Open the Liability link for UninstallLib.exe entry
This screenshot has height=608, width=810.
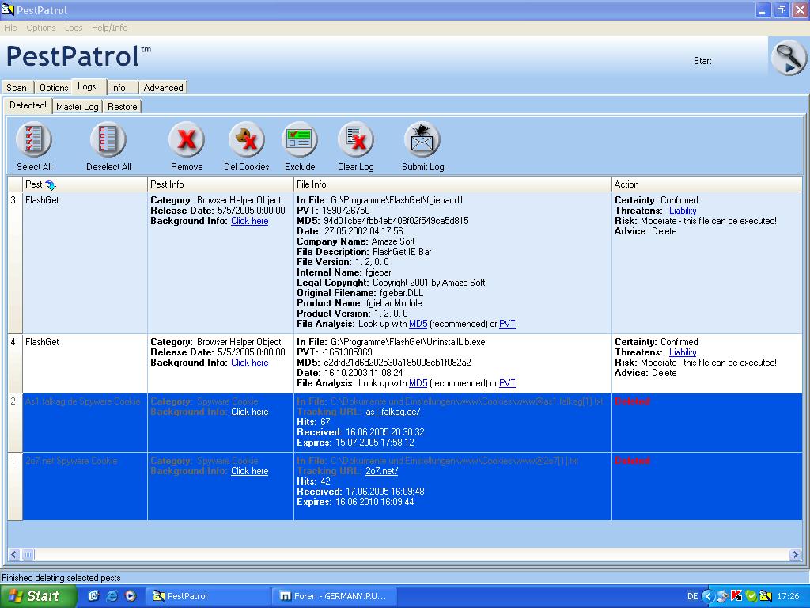point(683,352)
